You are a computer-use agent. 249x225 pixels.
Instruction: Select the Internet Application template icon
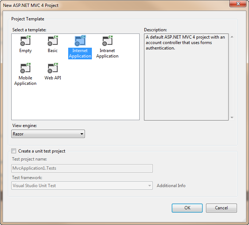[x=80, y=41]
